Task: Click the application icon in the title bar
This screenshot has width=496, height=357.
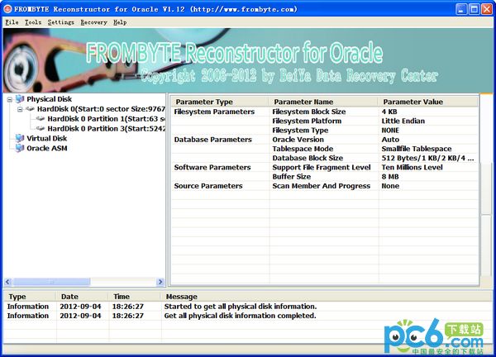Action: point(7,9)
